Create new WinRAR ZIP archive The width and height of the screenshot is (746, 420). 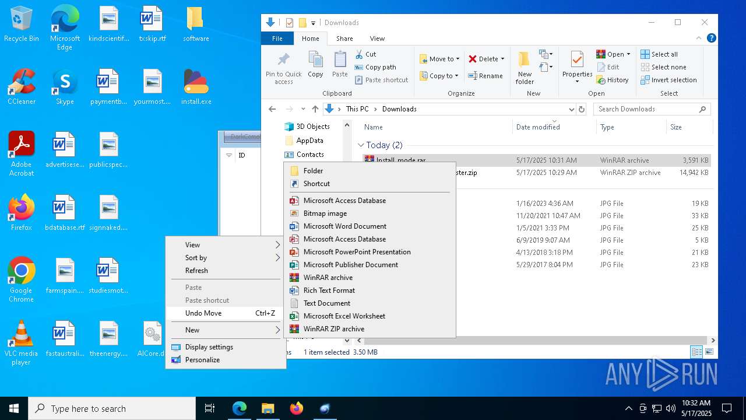370,329
